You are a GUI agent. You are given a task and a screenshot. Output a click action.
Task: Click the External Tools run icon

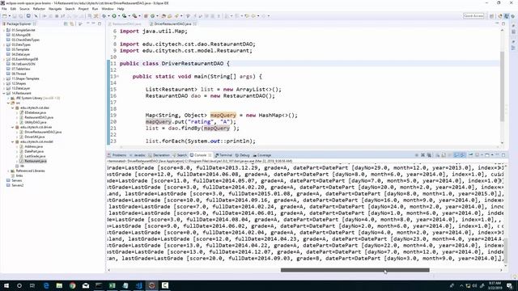tap(134, 16)
